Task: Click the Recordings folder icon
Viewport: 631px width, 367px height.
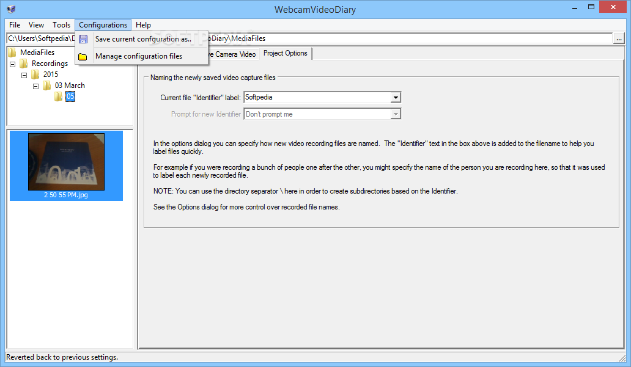Action: [24, 64]
